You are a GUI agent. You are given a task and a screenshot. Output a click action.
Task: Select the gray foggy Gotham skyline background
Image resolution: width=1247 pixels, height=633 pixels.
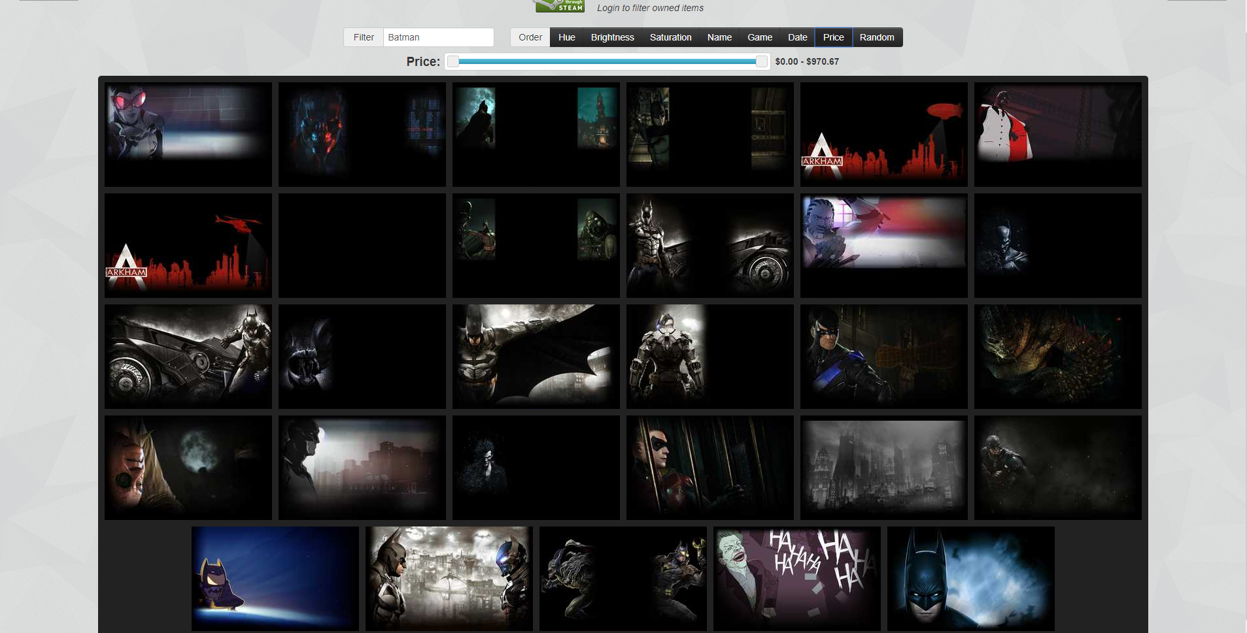[x=884, y=468]
